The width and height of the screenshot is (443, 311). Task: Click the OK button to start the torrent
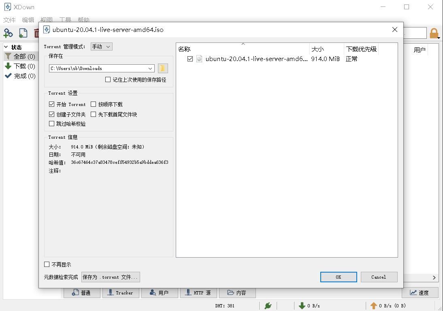tap(338, 277)
